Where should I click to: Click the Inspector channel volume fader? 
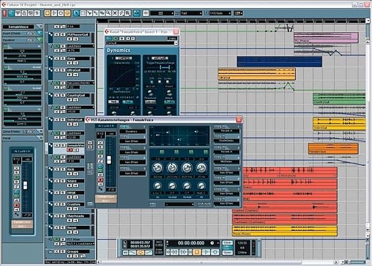pyautogui.click(x=25, y=186)
